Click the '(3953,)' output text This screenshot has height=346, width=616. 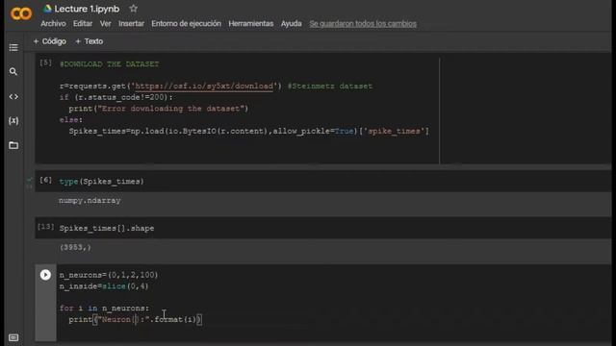pos(75,247)
